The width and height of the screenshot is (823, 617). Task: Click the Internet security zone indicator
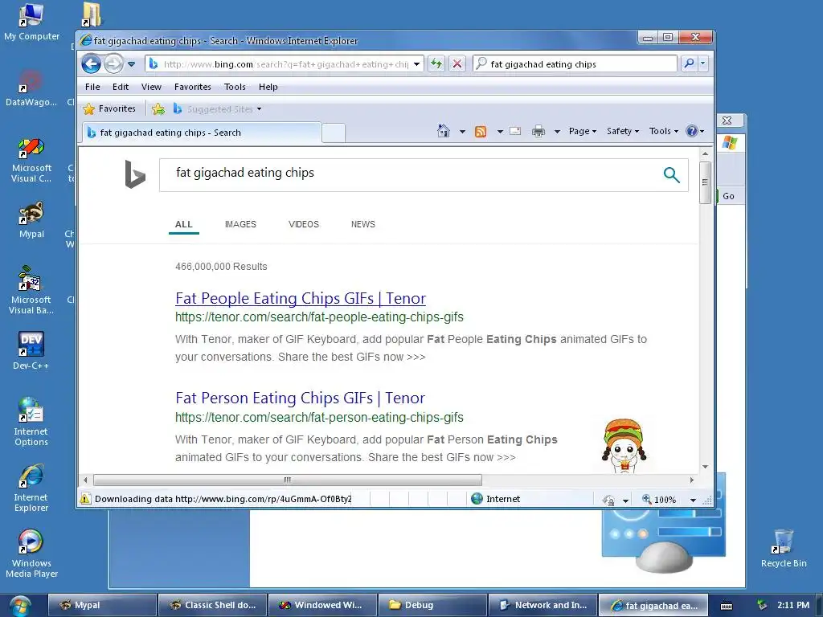(x=496, y=499)
